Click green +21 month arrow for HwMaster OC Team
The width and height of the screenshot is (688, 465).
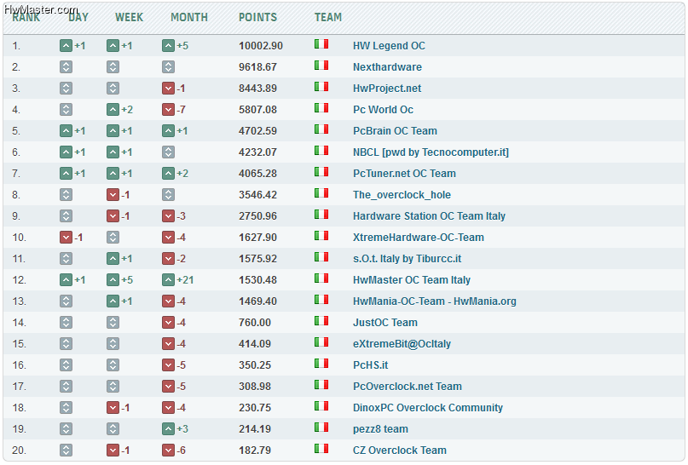click(168, 279)
